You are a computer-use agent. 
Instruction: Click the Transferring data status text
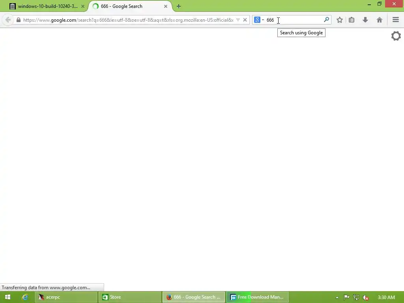(46, 288)
